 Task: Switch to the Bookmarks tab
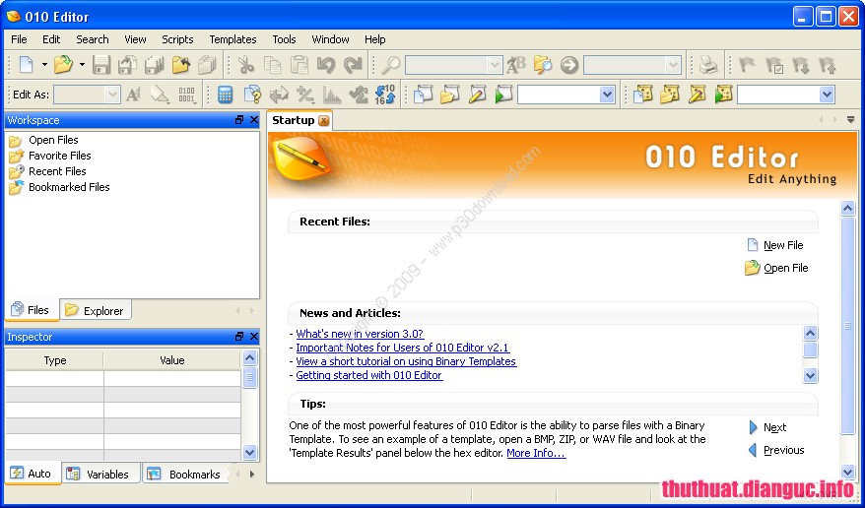tap(184, 474)
